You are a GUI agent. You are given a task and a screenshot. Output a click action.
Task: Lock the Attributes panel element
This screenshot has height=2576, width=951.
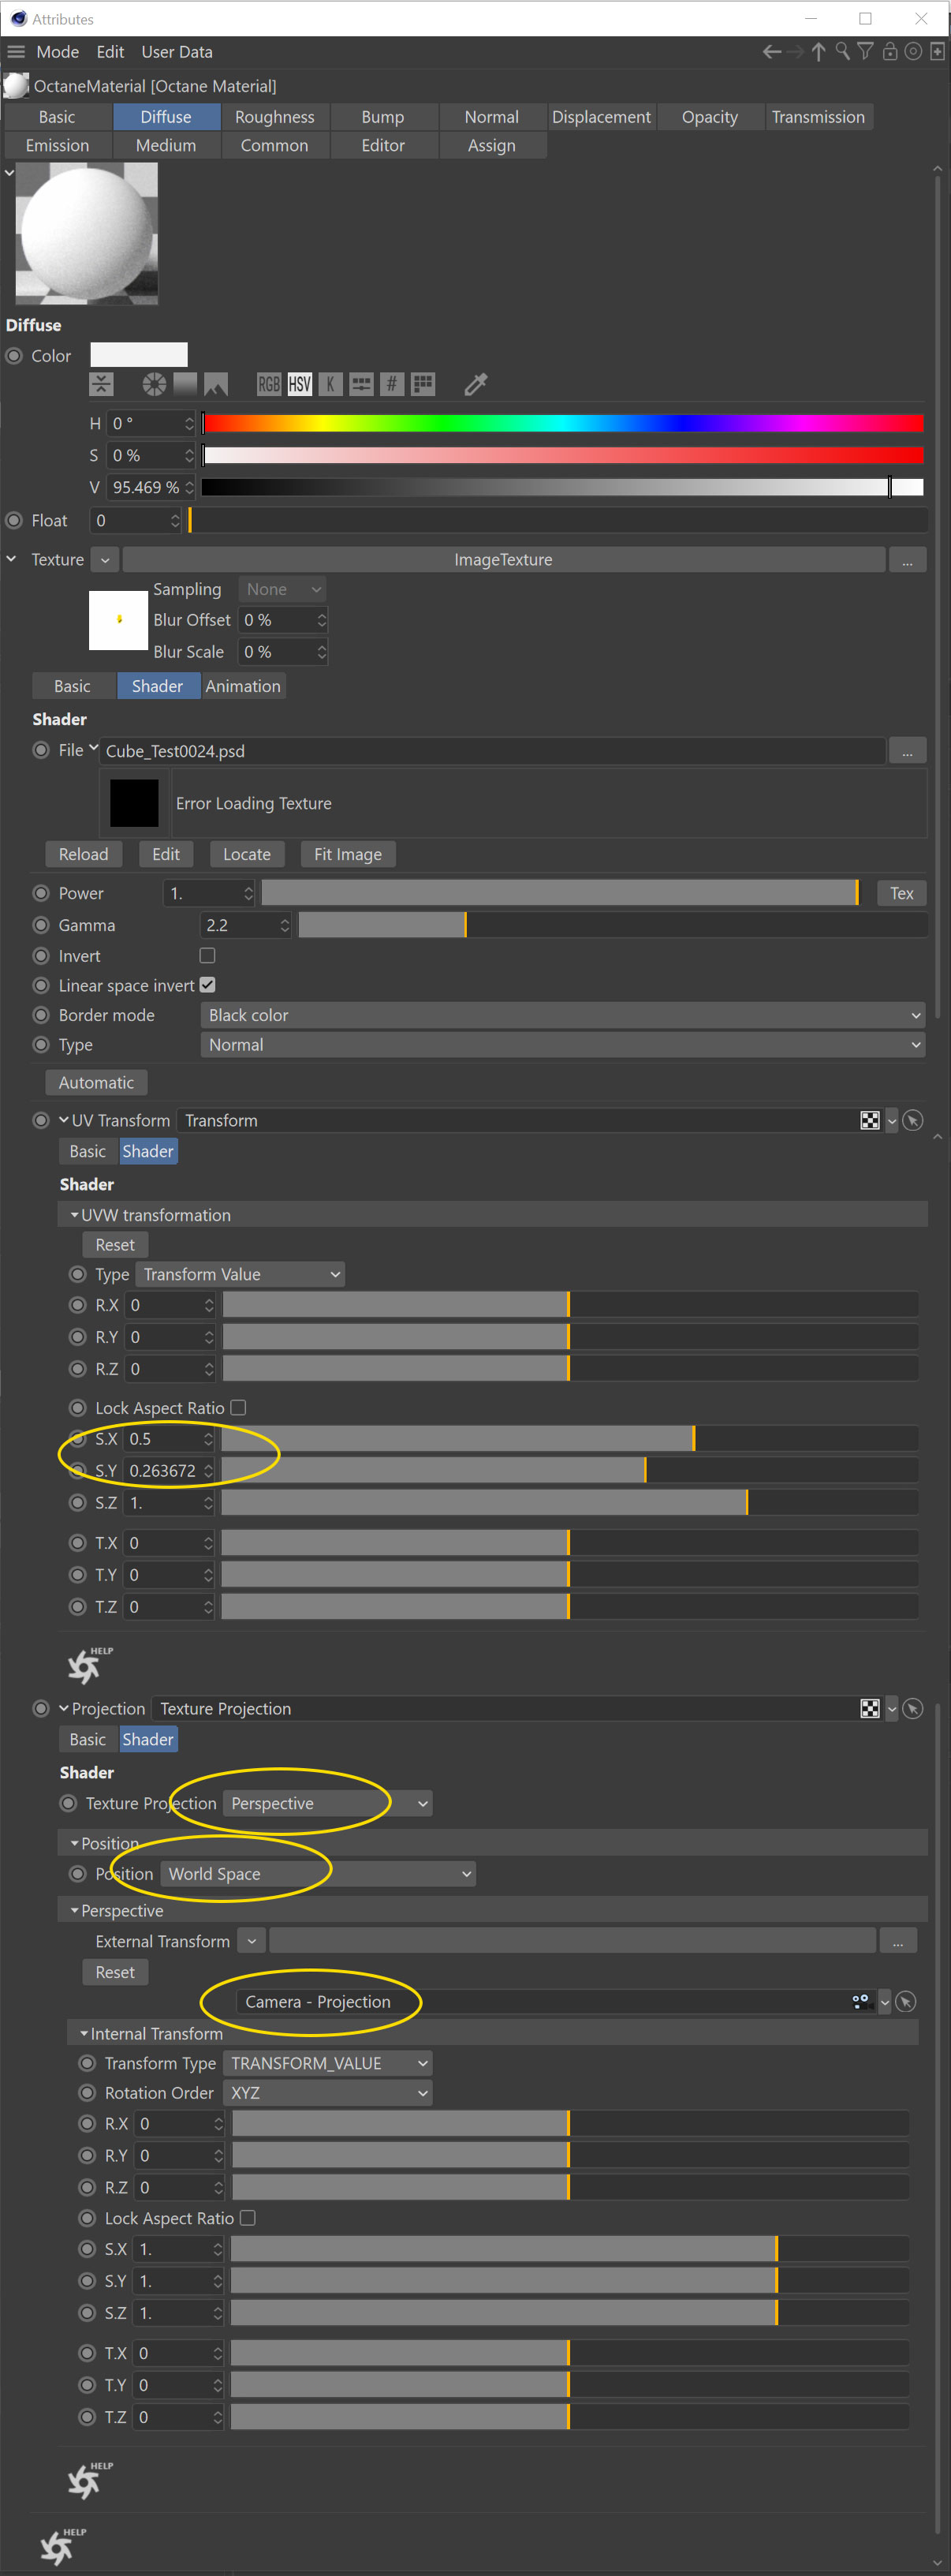pos(889,52)
